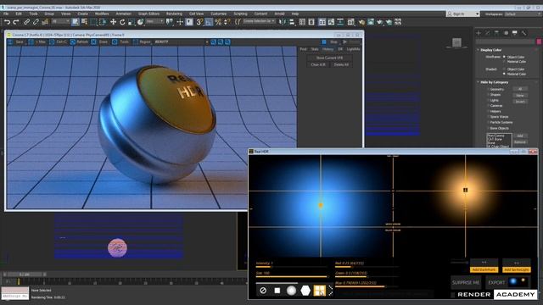The height and width of the screenshot is (305, 543).
Task: Toggle Cameras checkbox in Hide by Category
Action: click(489, 106)
